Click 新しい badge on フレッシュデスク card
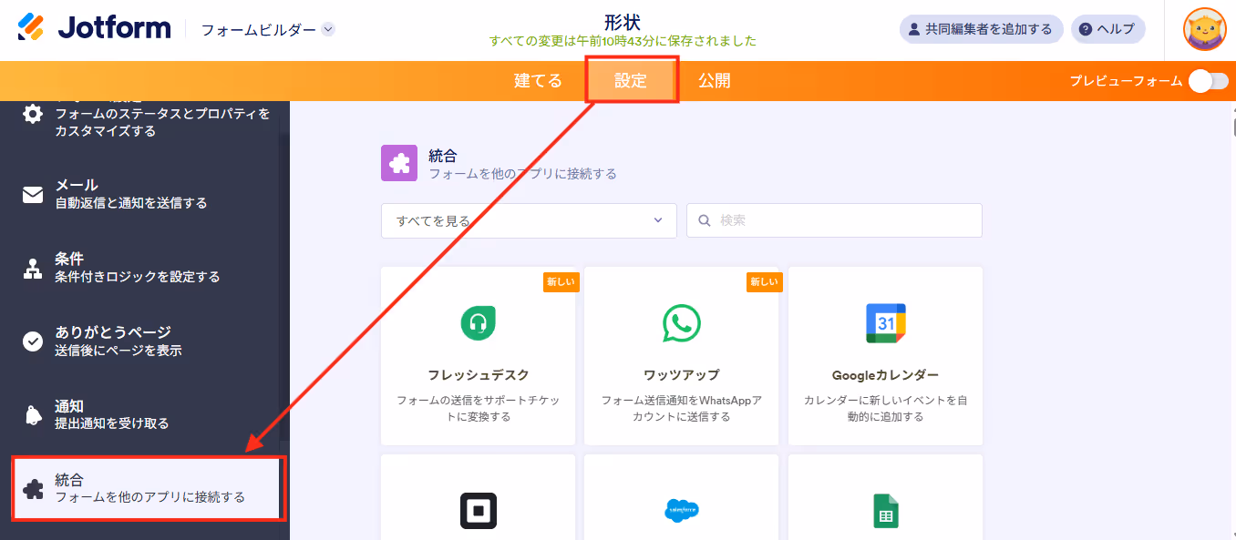Image resolution: width=1236 pixels, height=540 pixels. coord(561,282)
